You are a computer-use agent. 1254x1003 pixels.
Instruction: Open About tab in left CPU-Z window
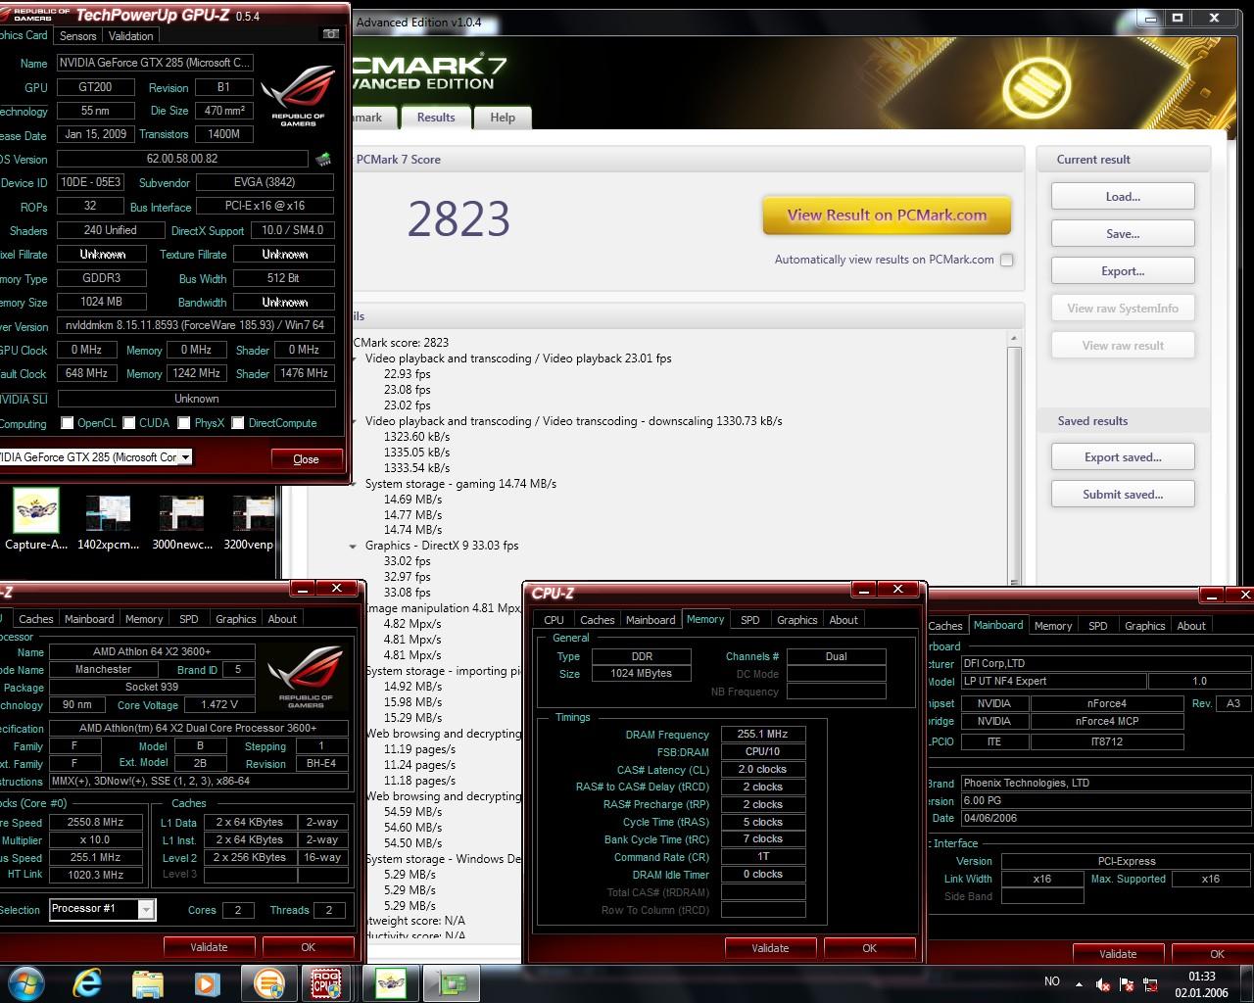pos(282,619)
